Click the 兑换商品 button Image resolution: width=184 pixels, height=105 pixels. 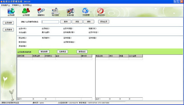[62, 51]
